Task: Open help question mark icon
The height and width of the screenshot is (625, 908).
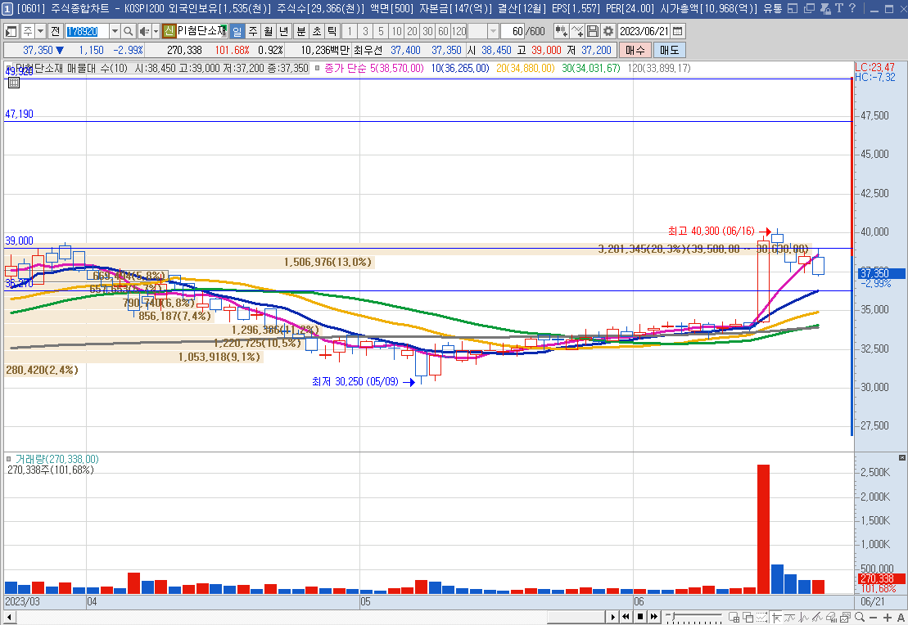Action: [x=852, y=8]
